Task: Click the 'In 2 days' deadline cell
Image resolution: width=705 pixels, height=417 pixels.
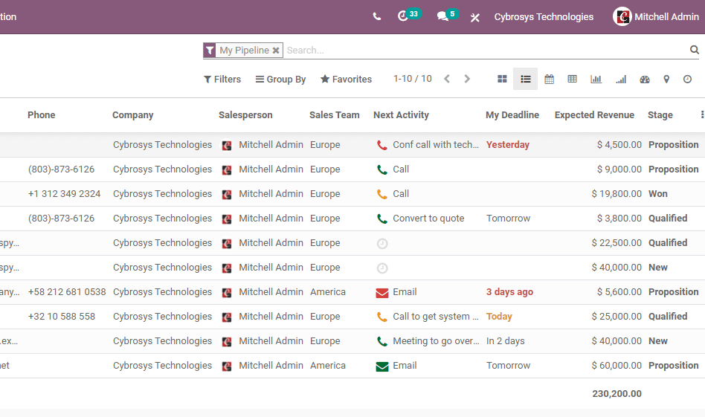Action: (x=506, y=341)
